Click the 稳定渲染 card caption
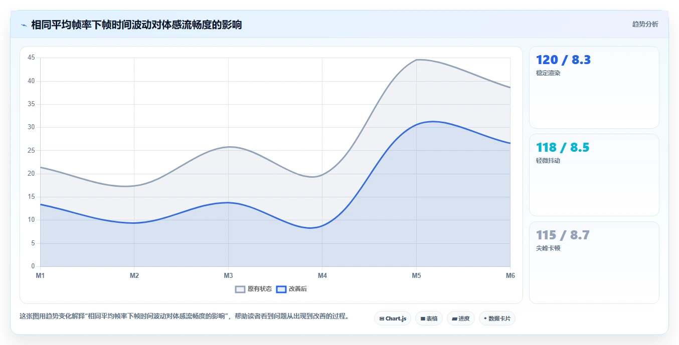679x345 pixels. pos(548,73)
